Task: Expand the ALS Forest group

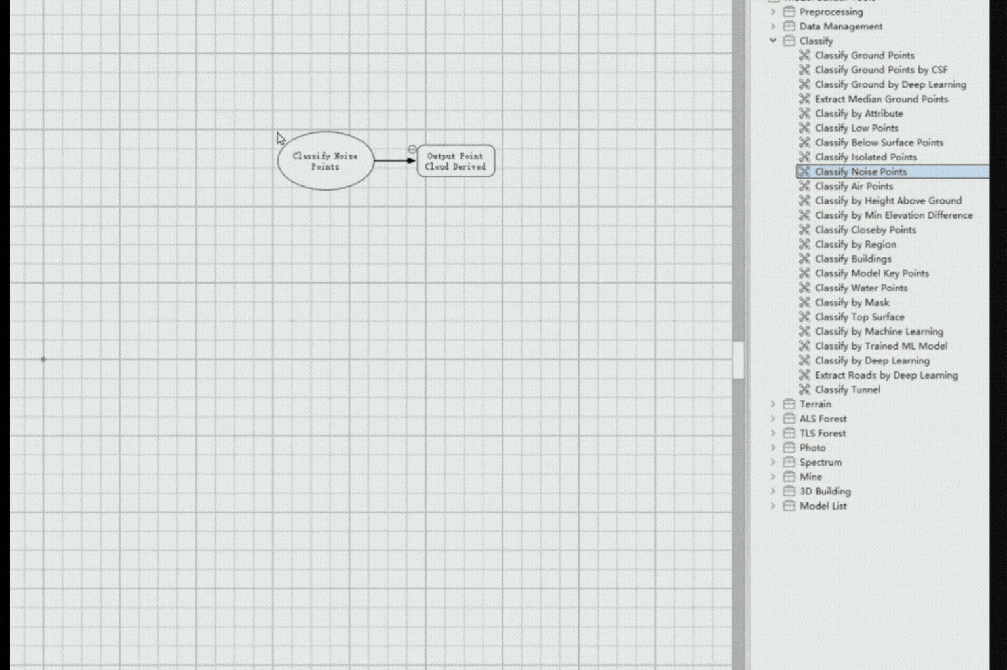Action: coord(773,419)
